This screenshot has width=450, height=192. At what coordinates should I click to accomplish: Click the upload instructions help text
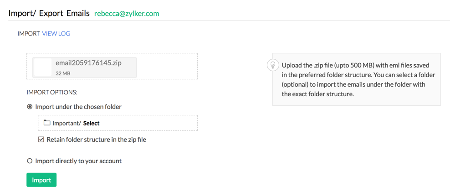[355, 79]
